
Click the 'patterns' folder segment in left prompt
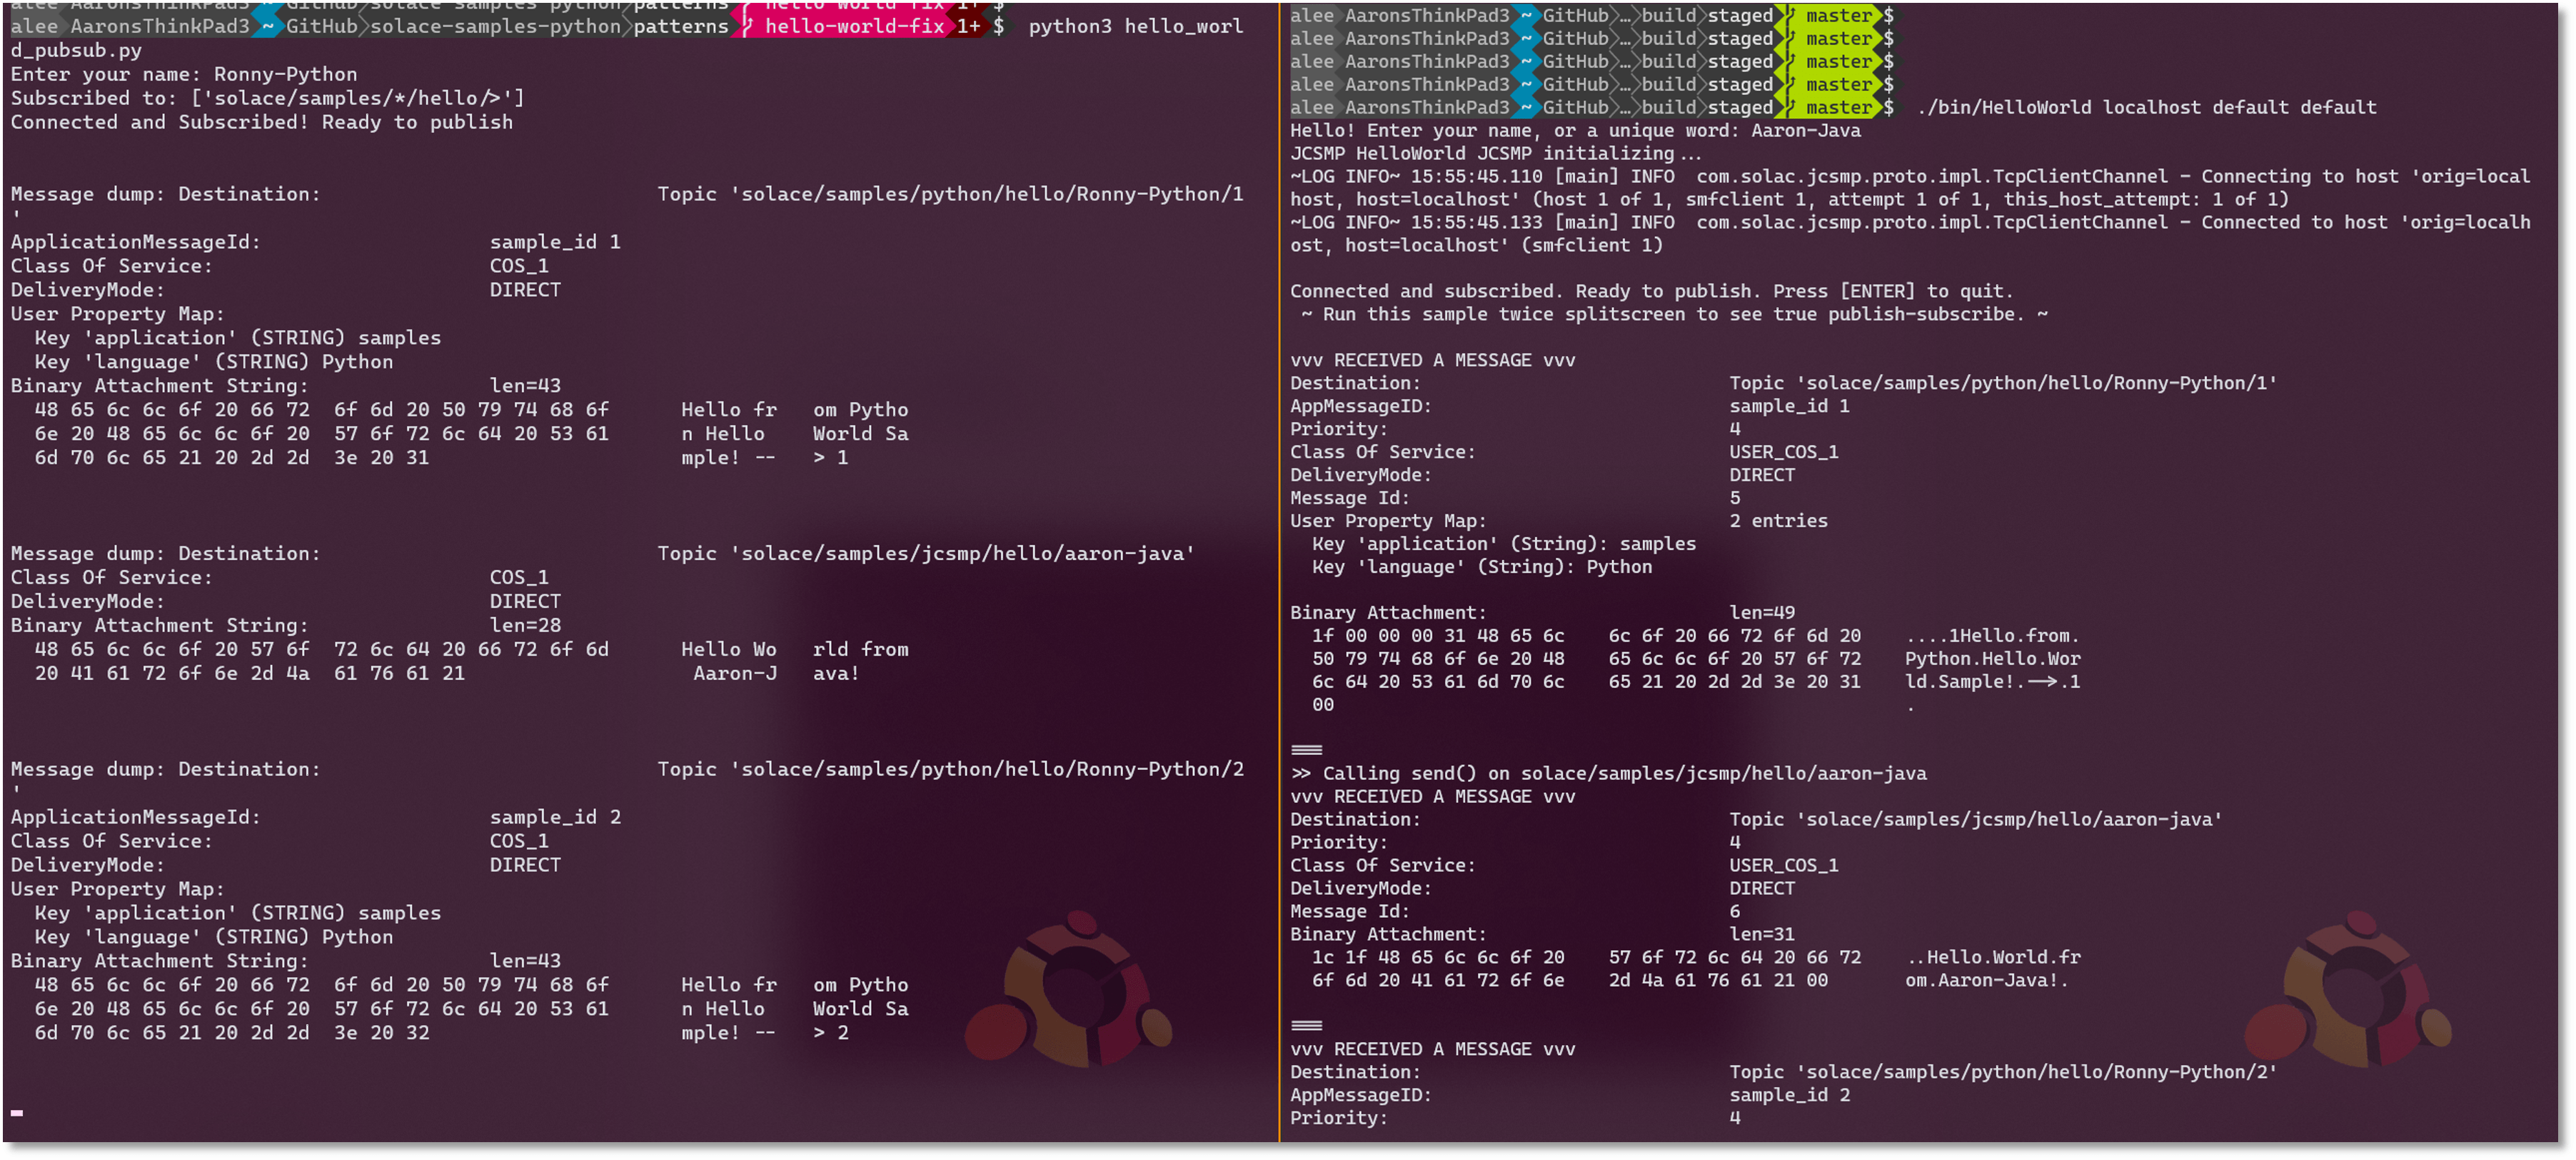tap(680, 26)
